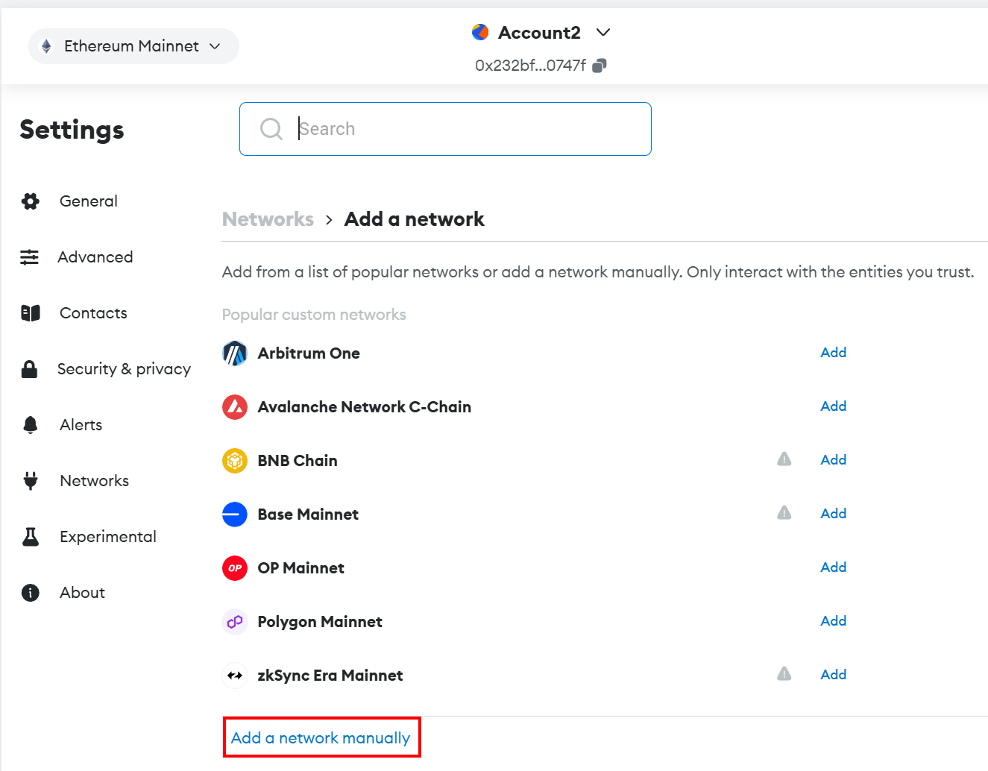Screen dimensions: 988x771
Task: Click the BNB Chain logo icon
Action: (x=235, y=461)
